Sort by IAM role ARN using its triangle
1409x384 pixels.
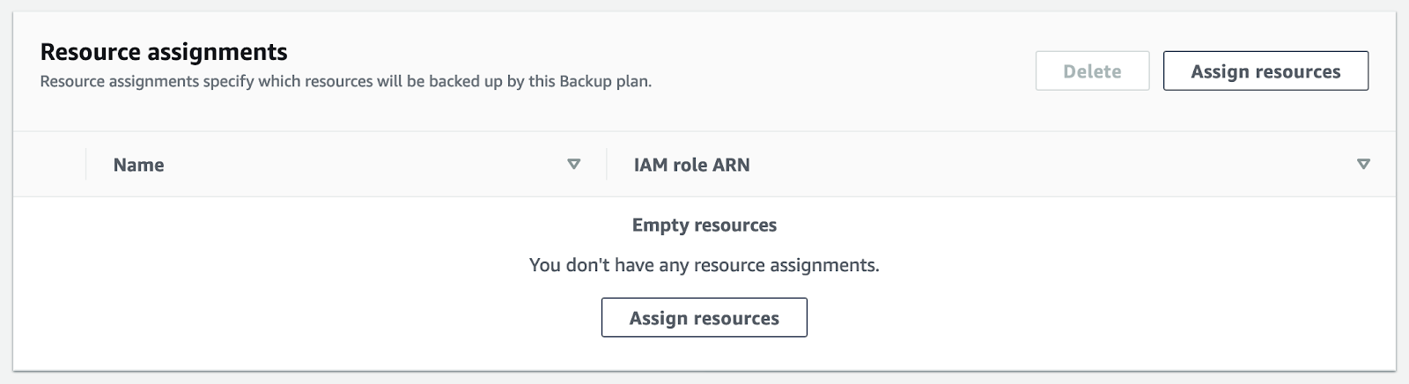(x=1363, y=164)
